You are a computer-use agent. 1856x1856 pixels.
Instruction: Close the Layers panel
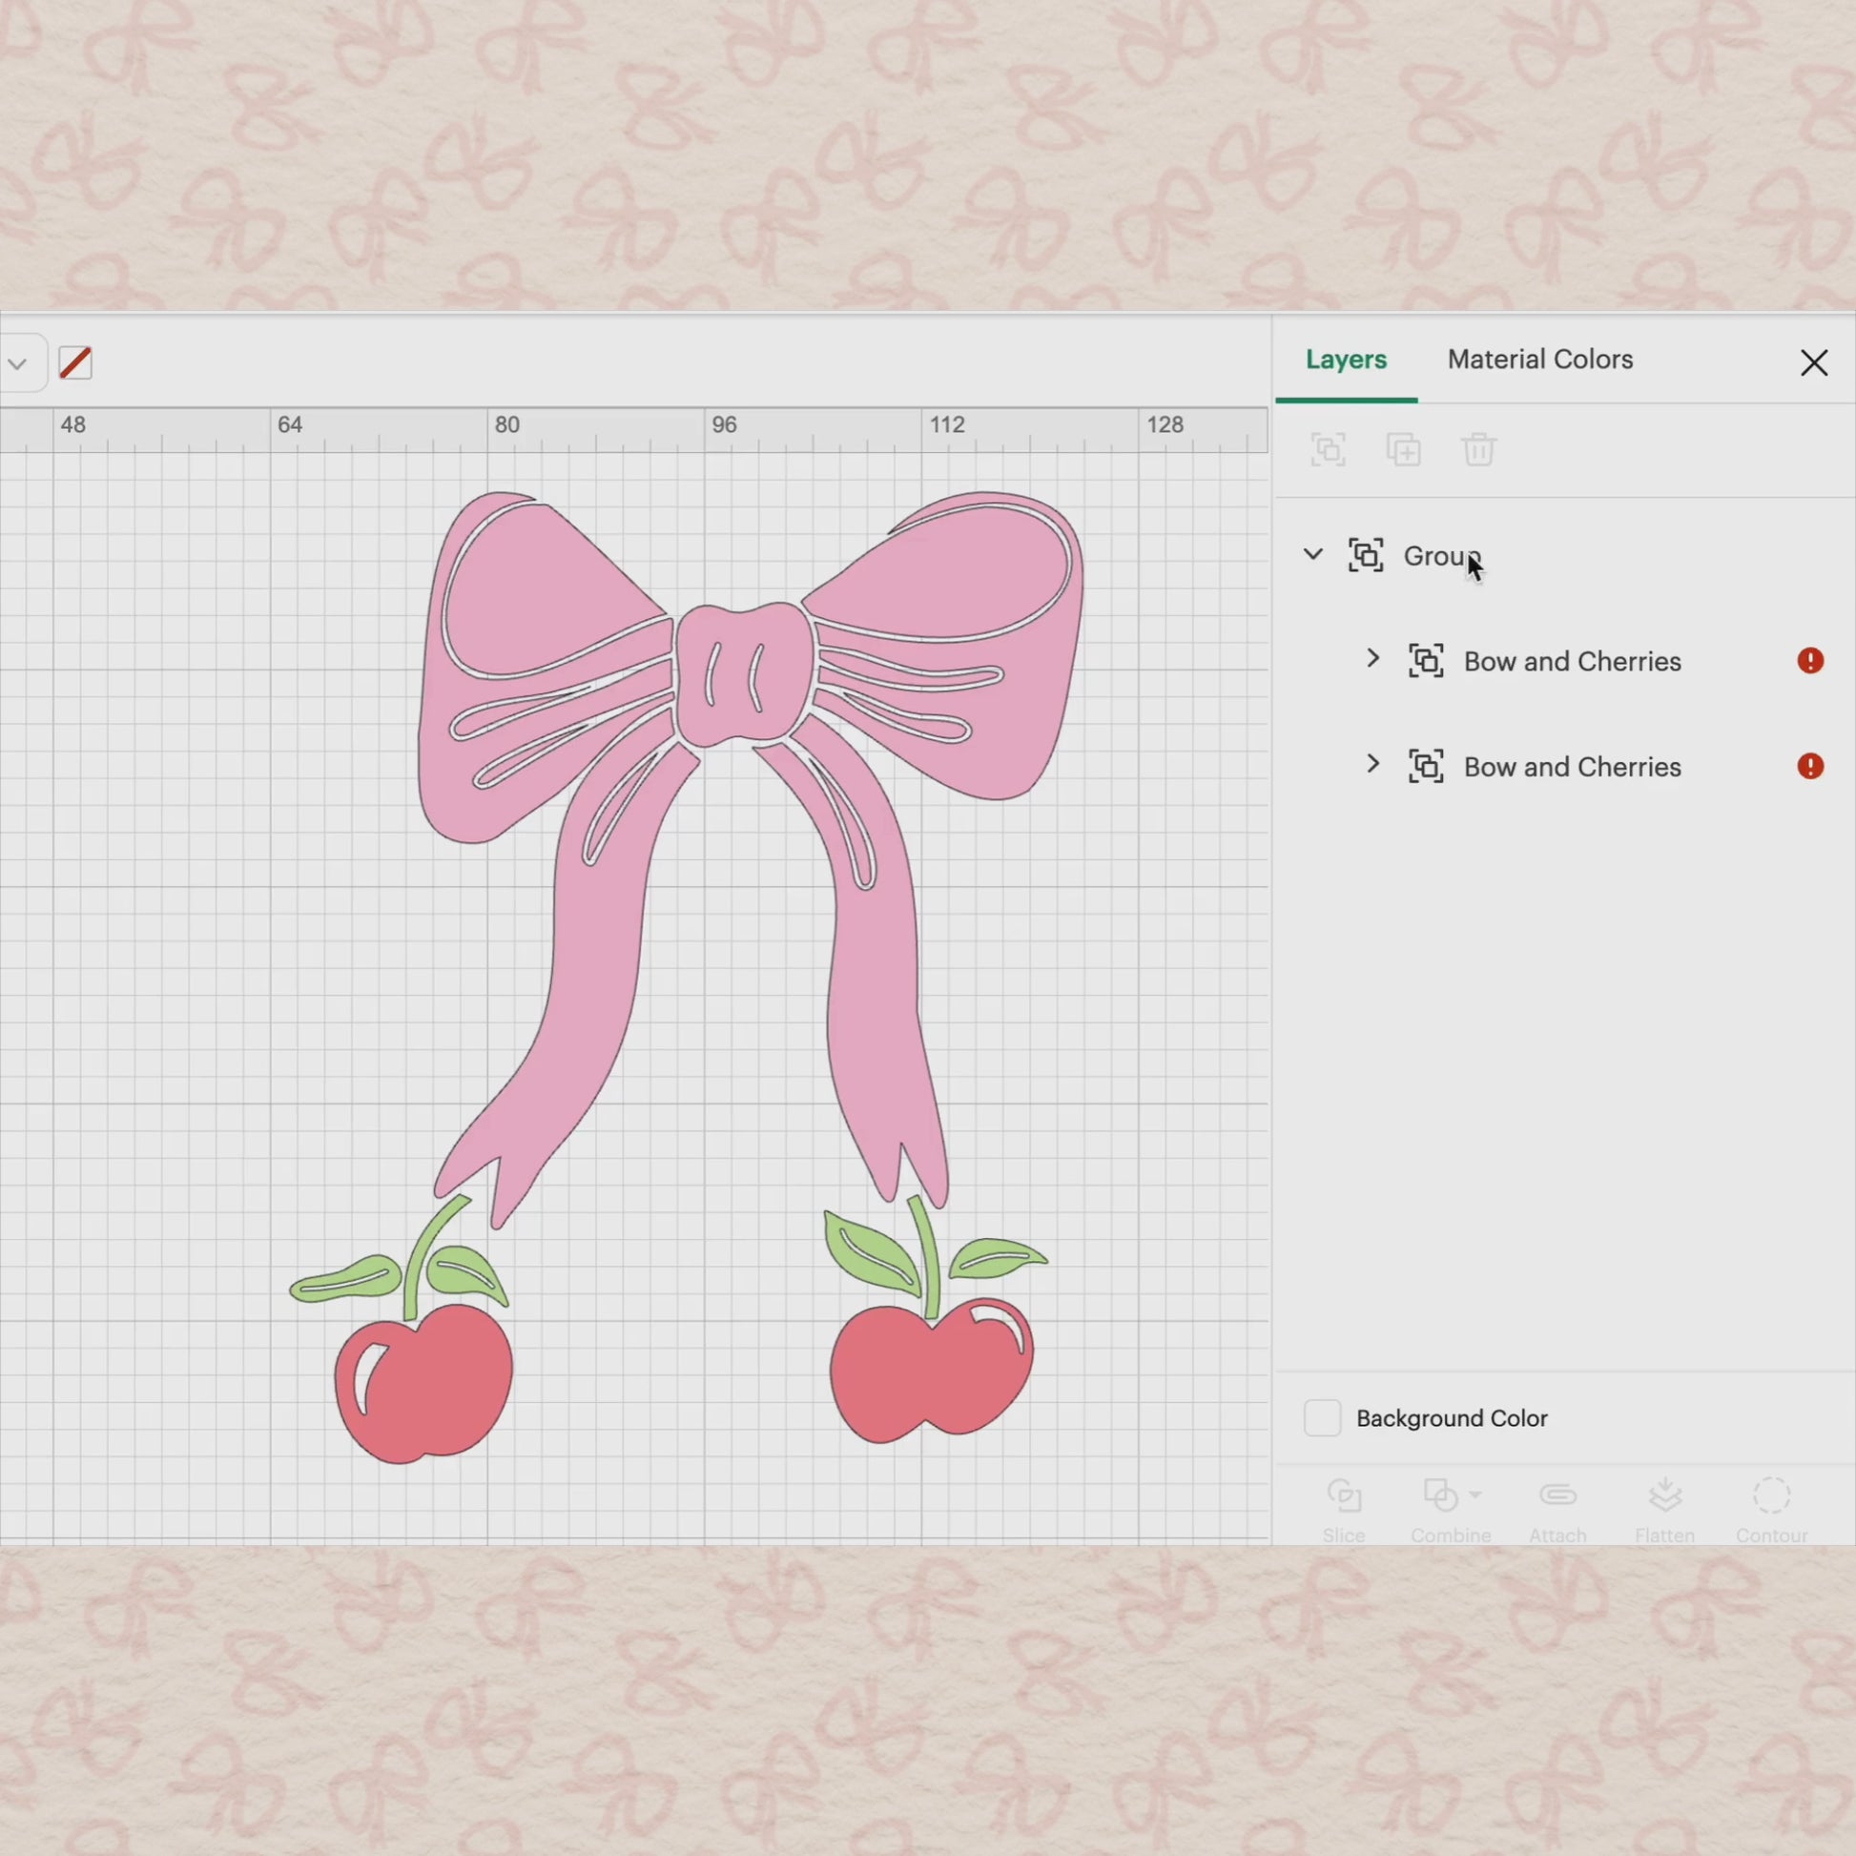1814,362
